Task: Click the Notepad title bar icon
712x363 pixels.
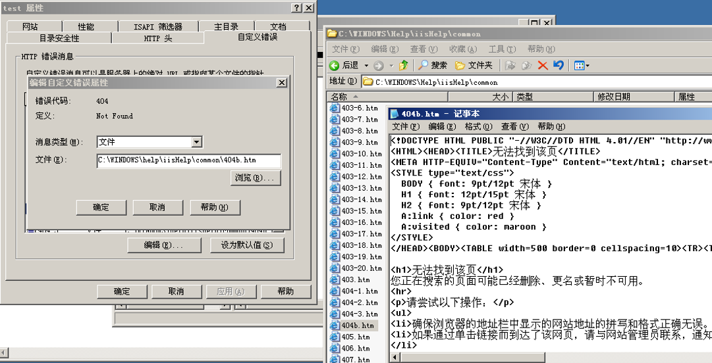Action: tap(395, 114)
